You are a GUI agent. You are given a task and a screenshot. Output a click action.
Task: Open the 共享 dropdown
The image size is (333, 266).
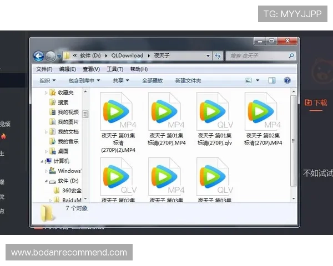(x=121, y=80)
